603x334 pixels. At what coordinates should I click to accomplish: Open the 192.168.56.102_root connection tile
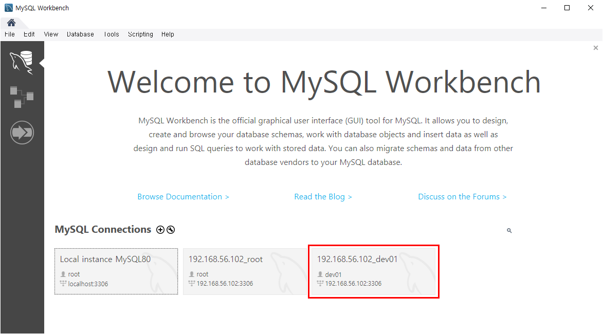[x=245, y=271]
